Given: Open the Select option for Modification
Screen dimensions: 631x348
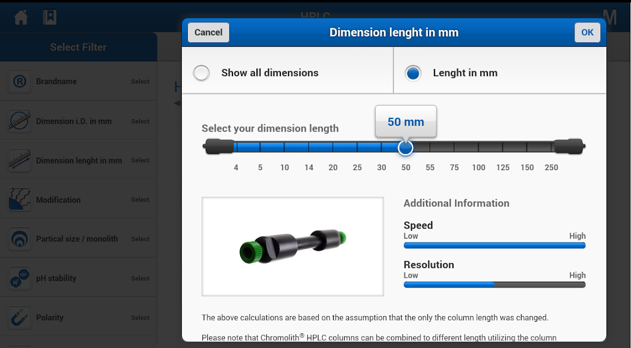Looking at the screenshot, I should pyautogui.click(x=140, y=200).
